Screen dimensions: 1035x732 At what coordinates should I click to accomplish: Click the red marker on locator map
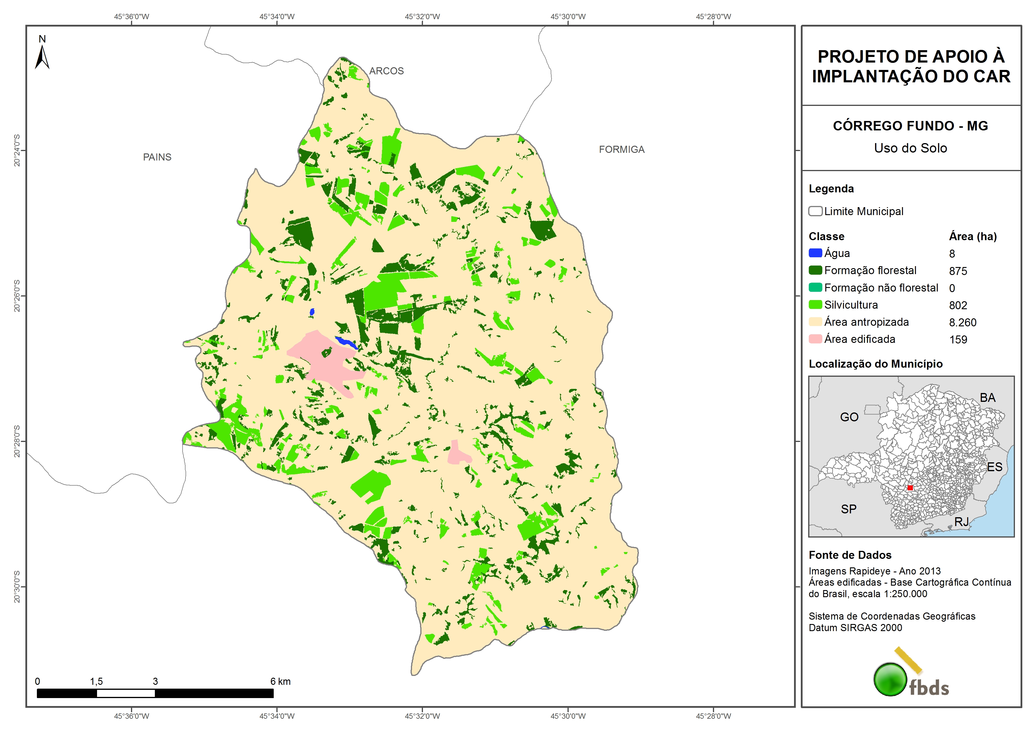[x=910, y=487]
